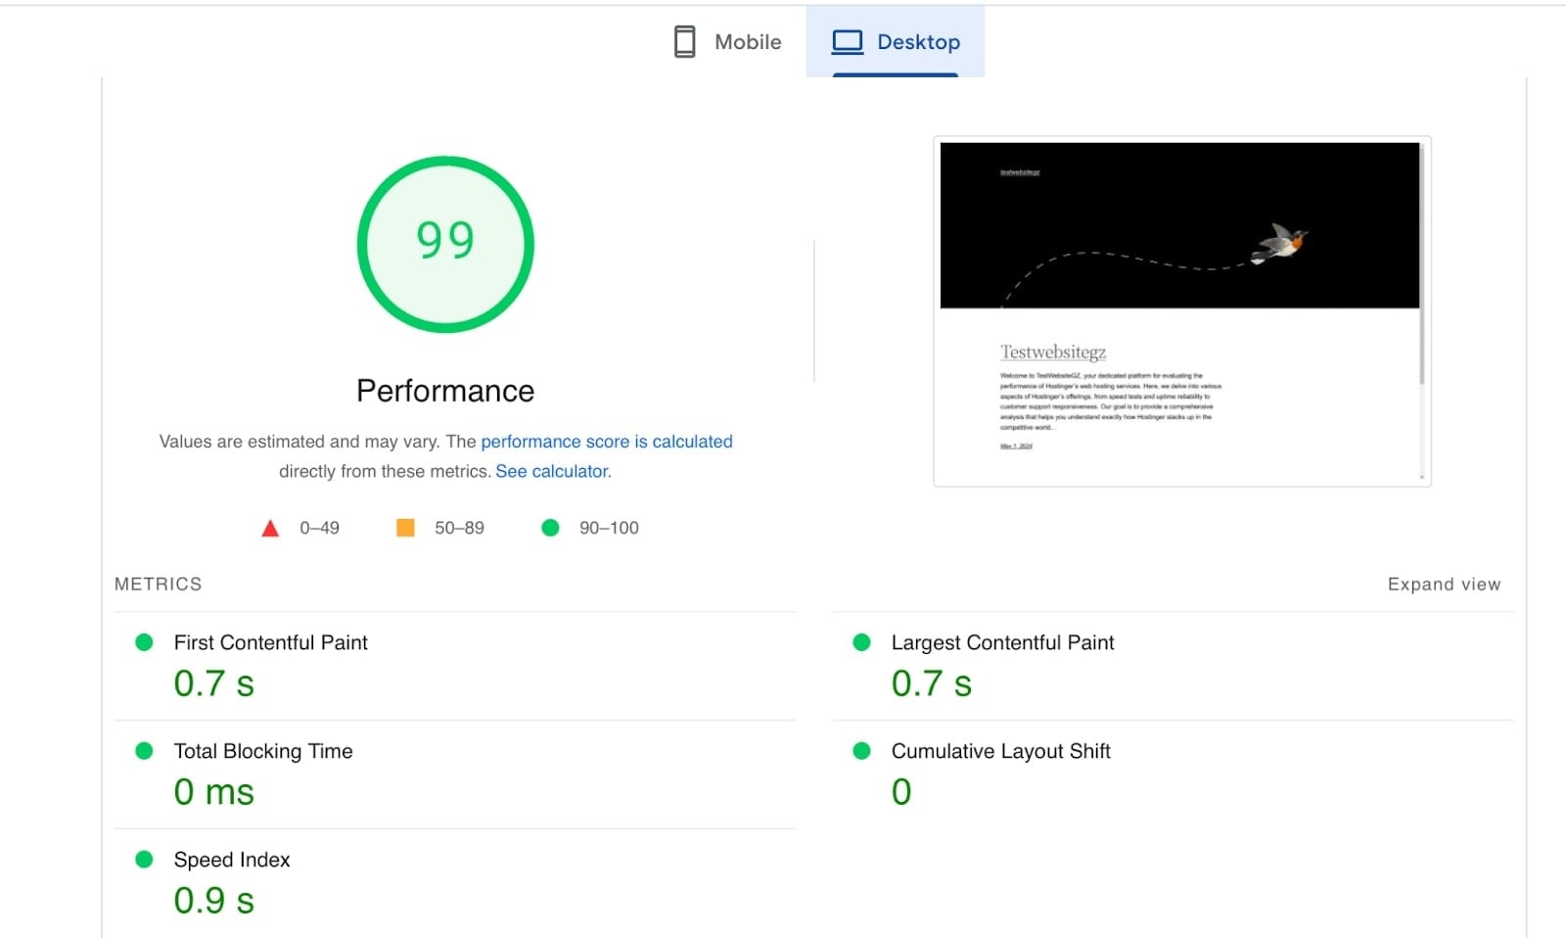The width and height of the screenshot is (1566, 938).
Task: Select the Total Blocking Time label
Action: pos(263,751)
